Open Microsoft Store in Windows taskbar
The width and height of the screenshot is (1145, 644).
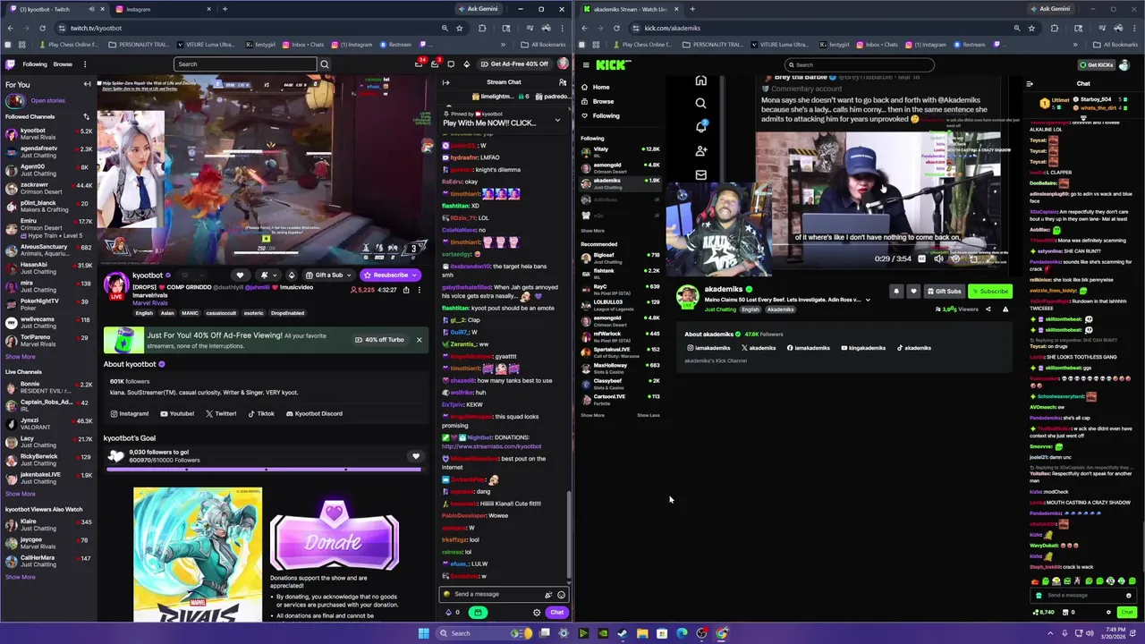[x=662, y=633]
